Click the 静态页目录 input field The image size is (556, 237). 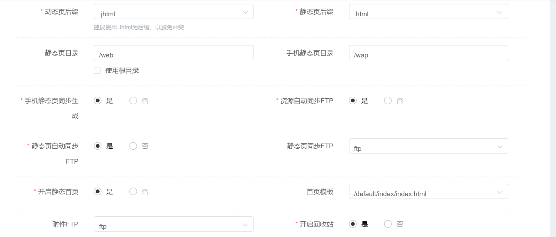click(x=173, y=53)
